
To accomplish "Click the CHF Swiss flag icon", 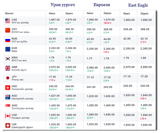I will (8, 125).
